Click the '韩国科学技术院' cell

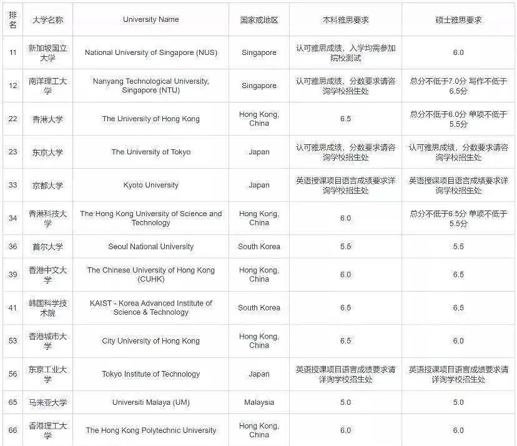(x=47, y=307)
